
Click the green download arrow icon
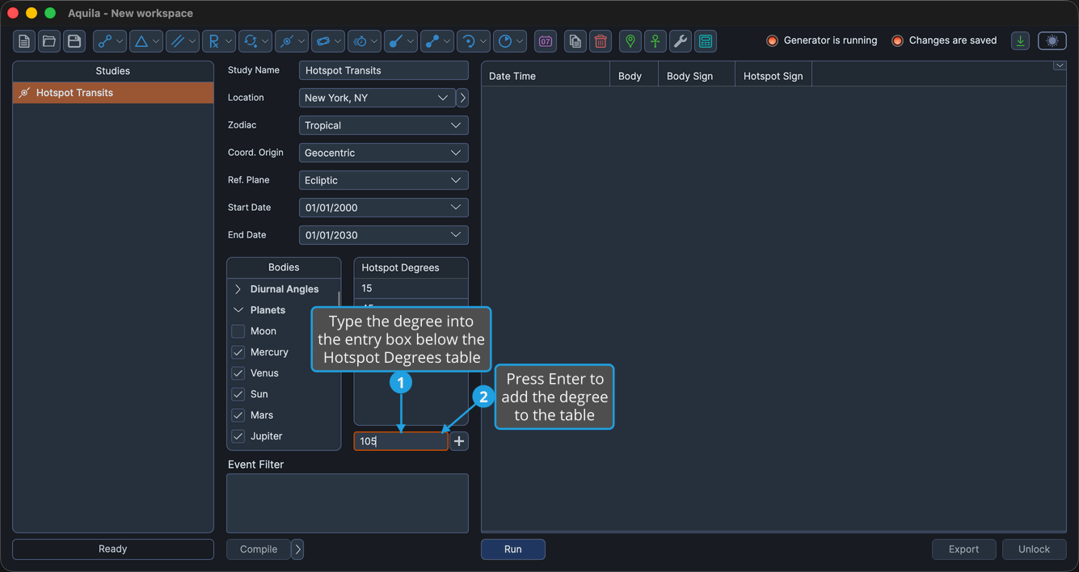1021,41
